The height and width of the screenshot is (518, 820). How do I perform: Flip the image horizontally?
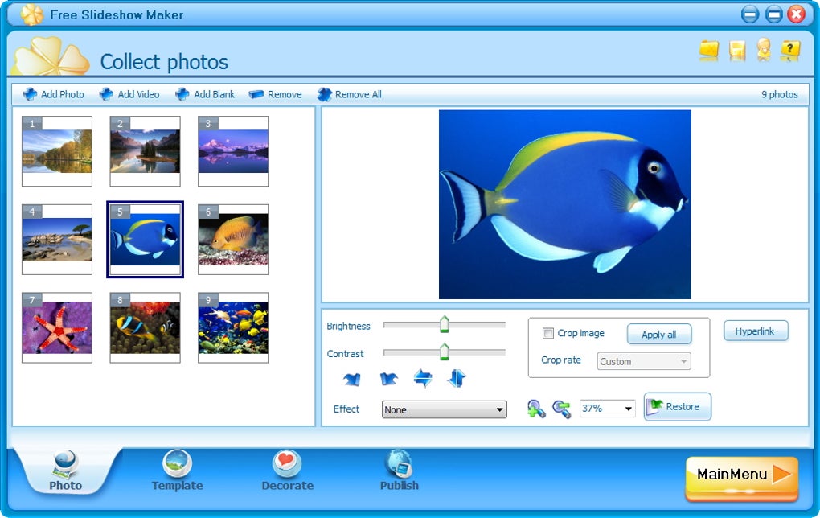click(423, 378)
